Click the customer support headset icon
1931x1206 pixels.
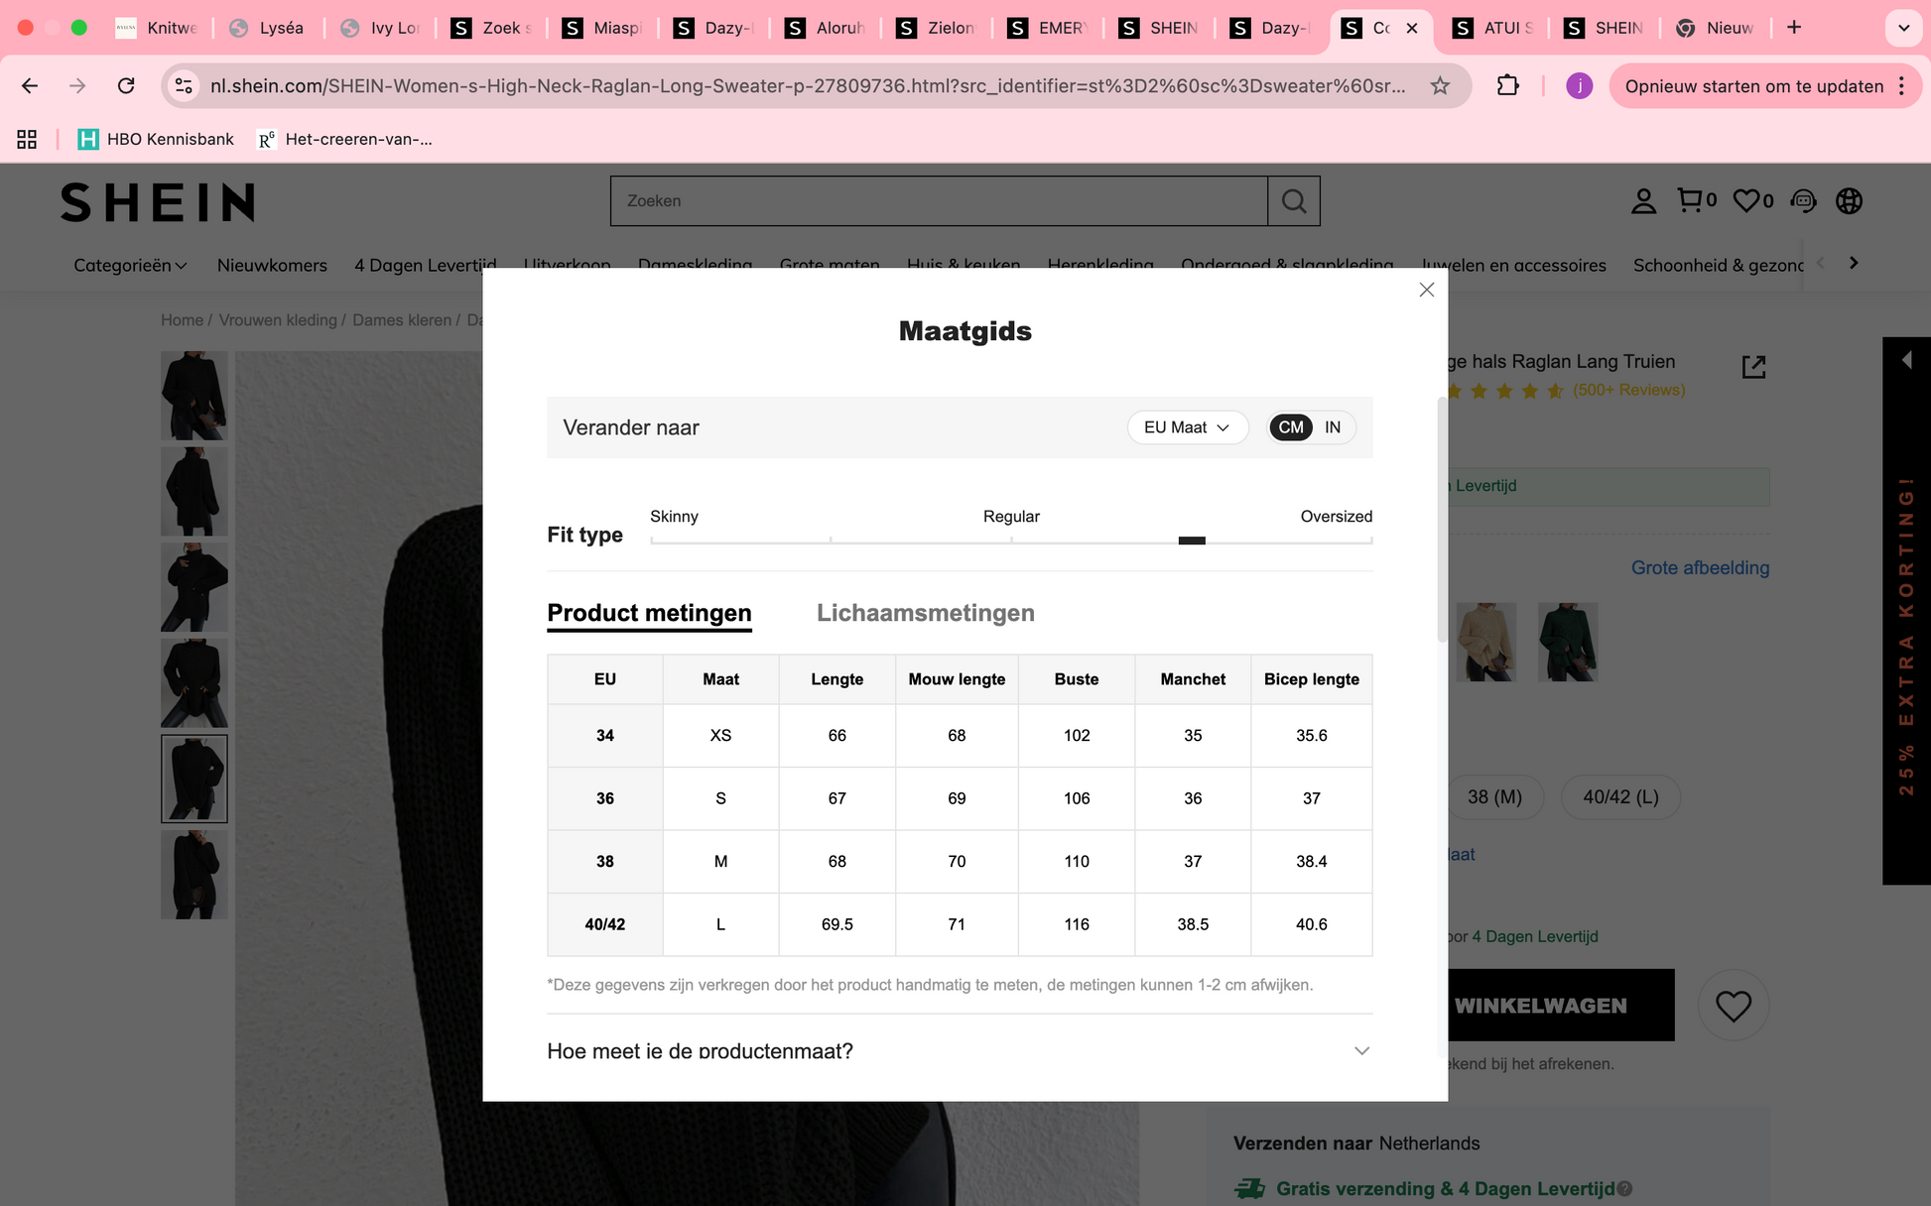(x=1803, y=201)
